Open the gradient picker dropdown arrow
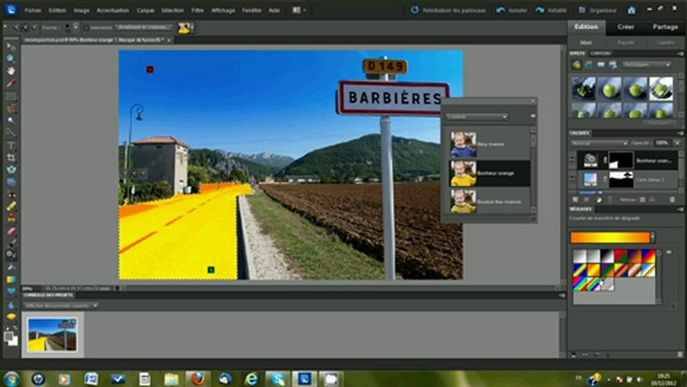 653,237
